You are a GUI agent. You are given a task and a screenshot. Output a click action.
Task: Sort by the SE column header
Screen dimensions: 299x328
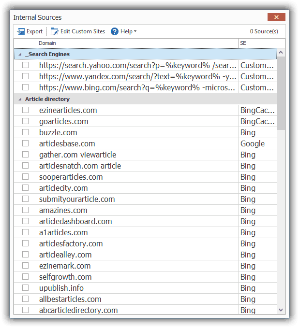coord(257,43)
